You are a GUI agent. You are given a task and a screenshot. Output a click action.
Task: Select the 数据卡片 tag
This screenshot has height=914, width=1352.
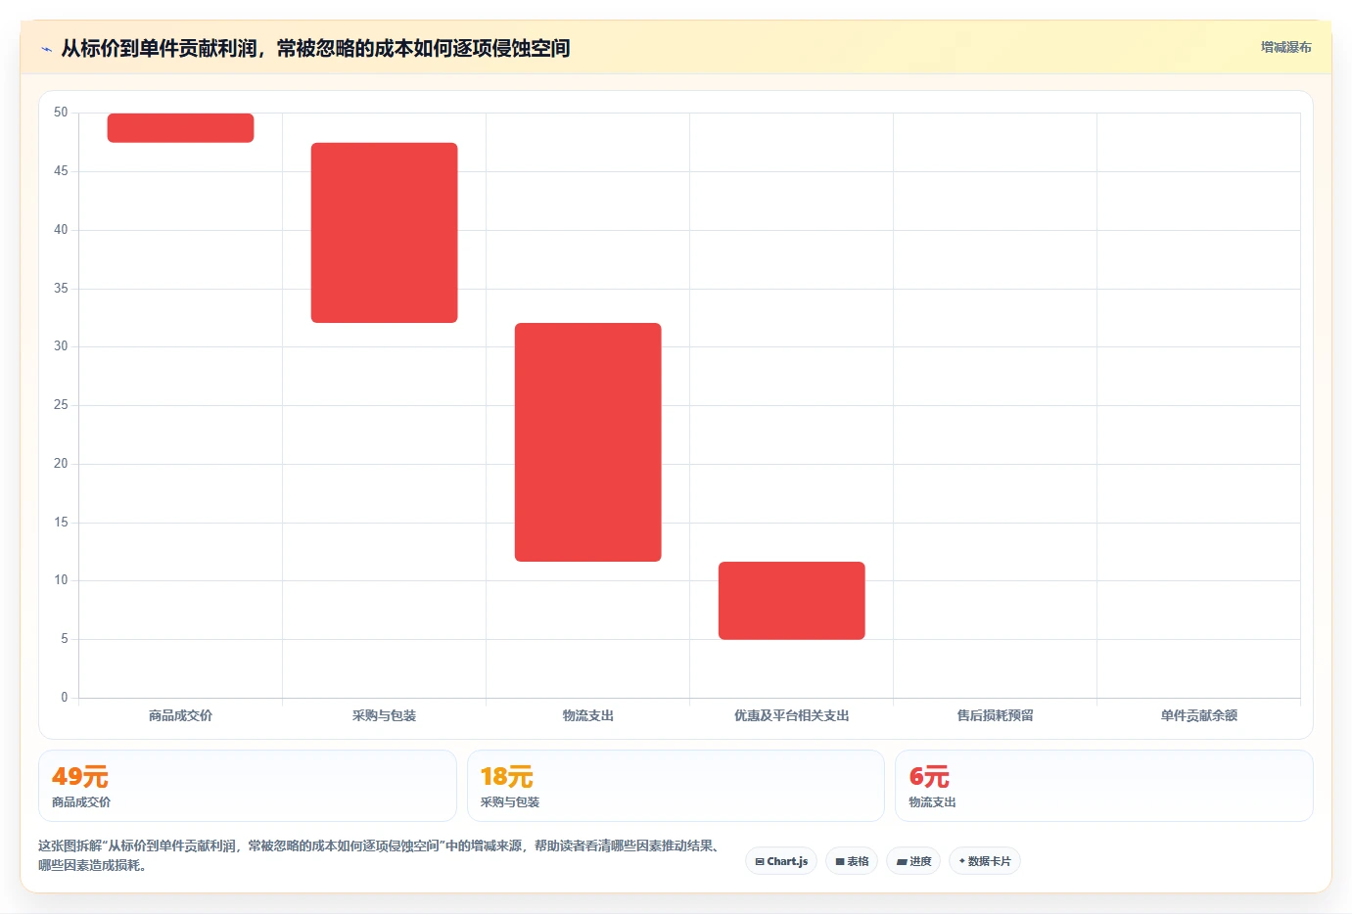coord(985,861)
